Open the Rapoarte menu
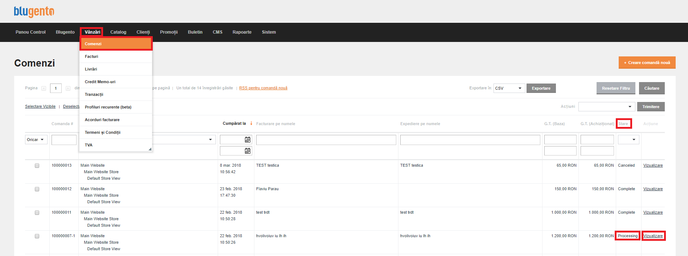 click(242, 32)
